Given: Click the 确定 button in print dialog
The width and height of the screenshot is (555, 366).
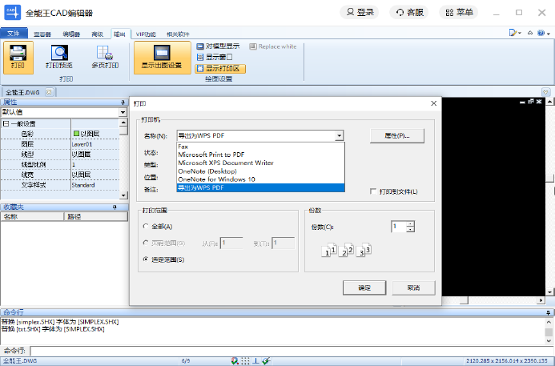Looking at the screenshot, I should click(x=364, y=288).
